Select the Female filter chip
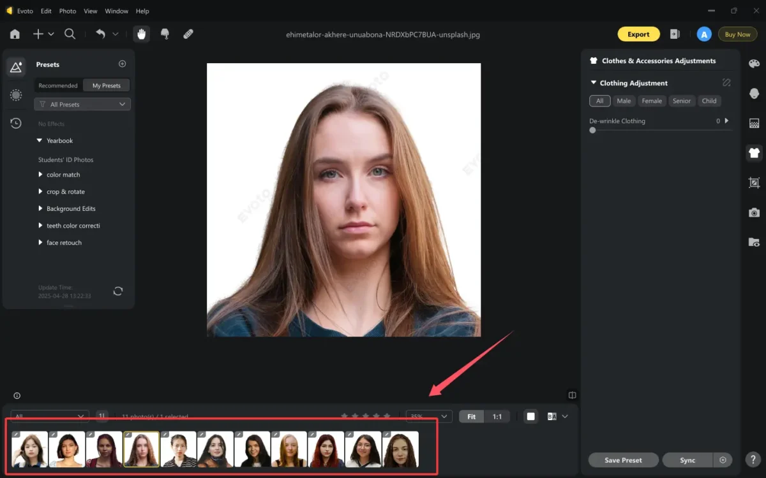The width and height of the screenshot is (766, 478). coord(652,101)
